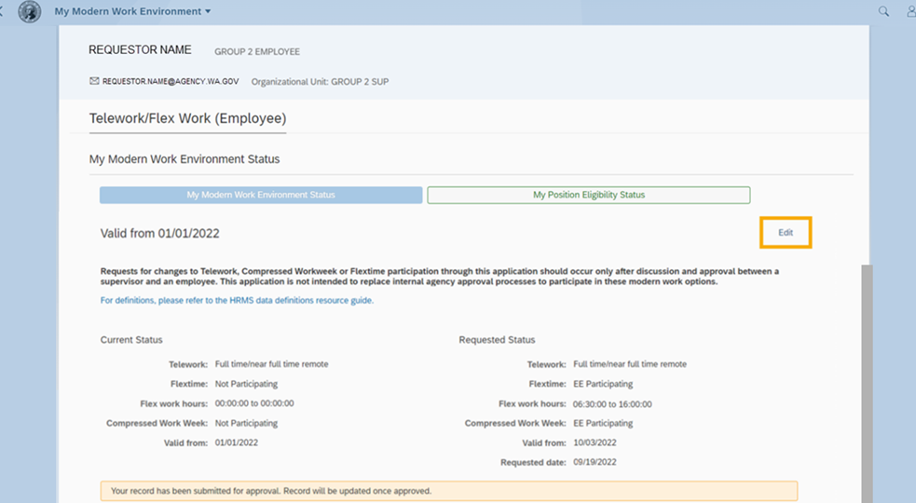Open the My Position Eligibility Status tab

coord(588,195)
